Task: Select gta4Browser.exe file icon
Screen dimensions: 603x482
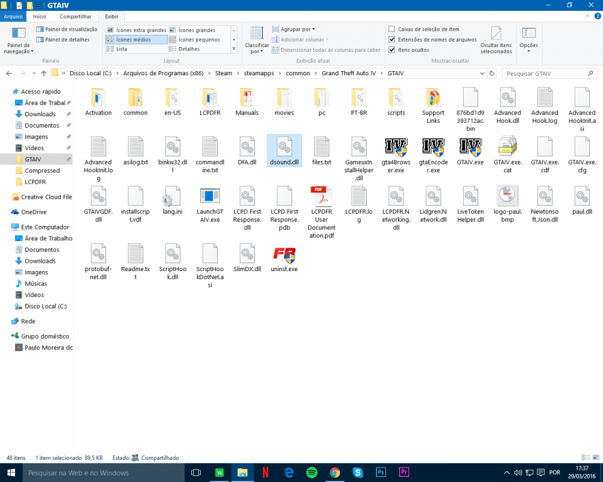Action: click(x=396, y=147)
